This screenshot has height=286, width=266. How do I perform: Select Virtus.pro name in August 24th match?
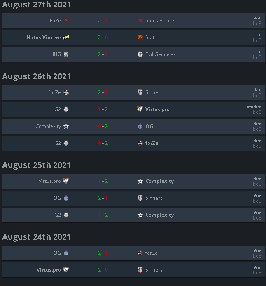49,270
